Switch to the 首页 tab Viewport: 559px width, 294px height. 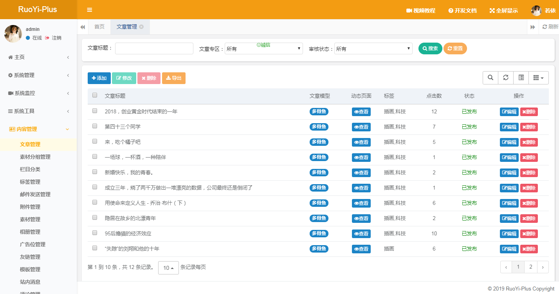99,27
